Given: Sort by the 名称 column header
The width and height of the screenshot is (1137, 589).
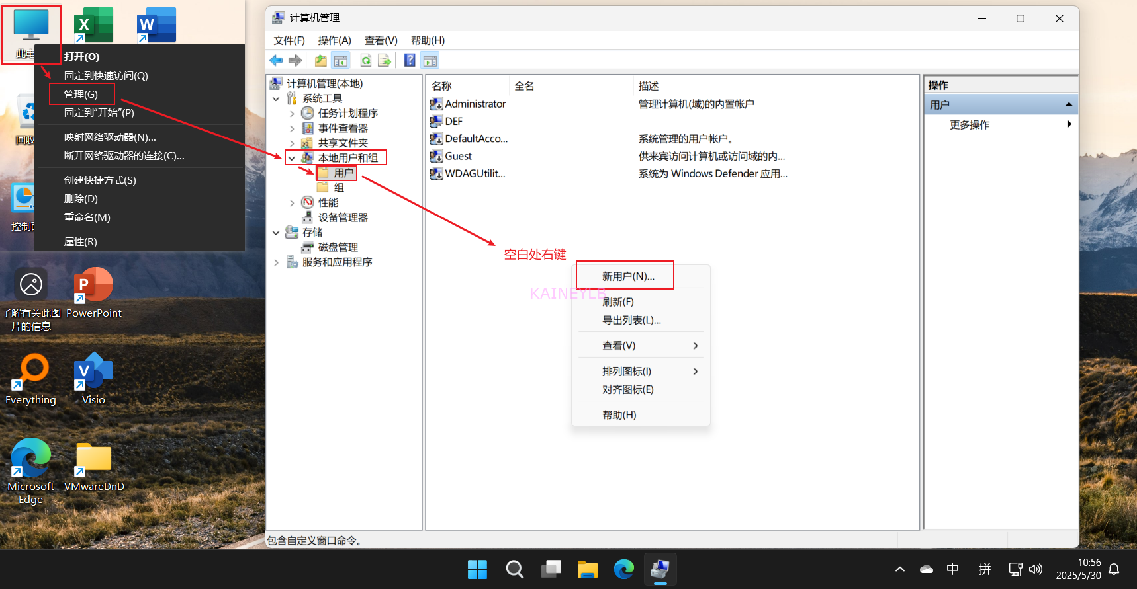Looking at the screenshot, I should (x=469, y=86).
